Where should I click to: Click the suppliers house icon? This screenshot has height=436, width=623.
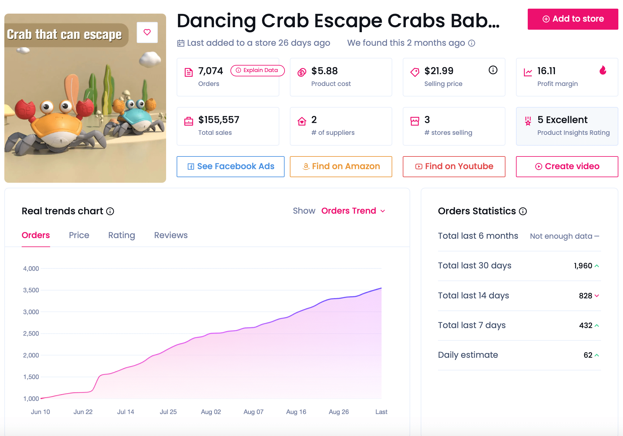point(302,121)
